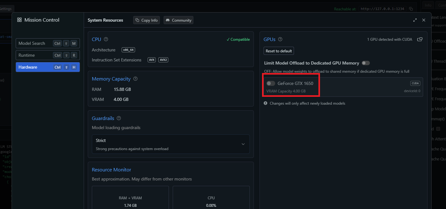Open the Community Discord link
This screenshot has width=446, height=209.
point(178,20)
